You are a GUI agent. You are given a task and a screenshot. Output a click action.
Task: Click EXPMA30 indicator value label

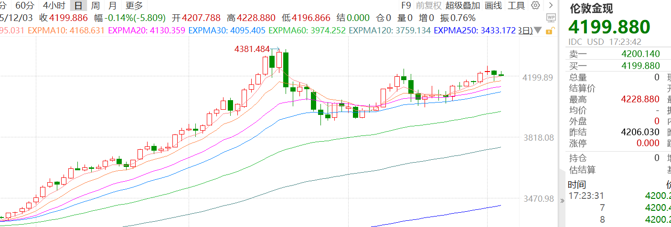click(227, 30)
